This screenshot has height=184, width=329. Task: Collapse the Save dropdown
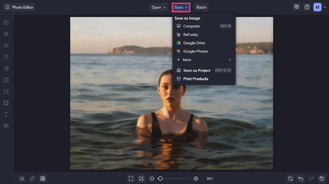[x=181, y=7]
